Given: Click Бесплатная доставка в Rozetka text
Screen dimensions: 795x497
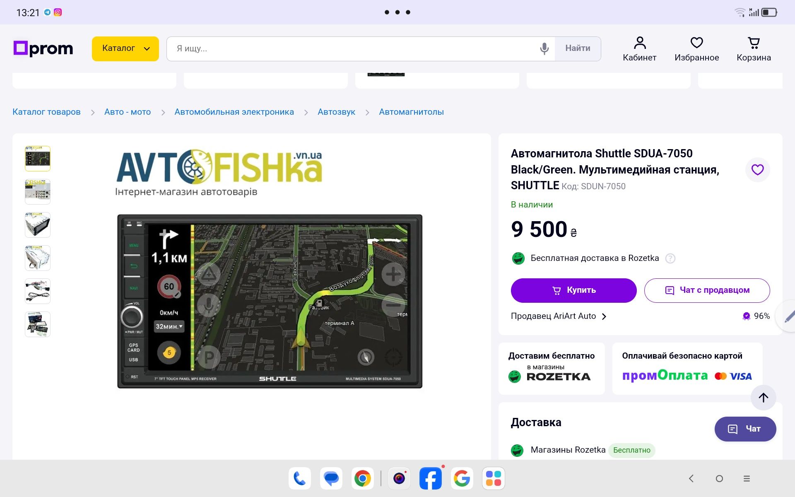Looking at the screenshot, I should (x=595, y=258).
